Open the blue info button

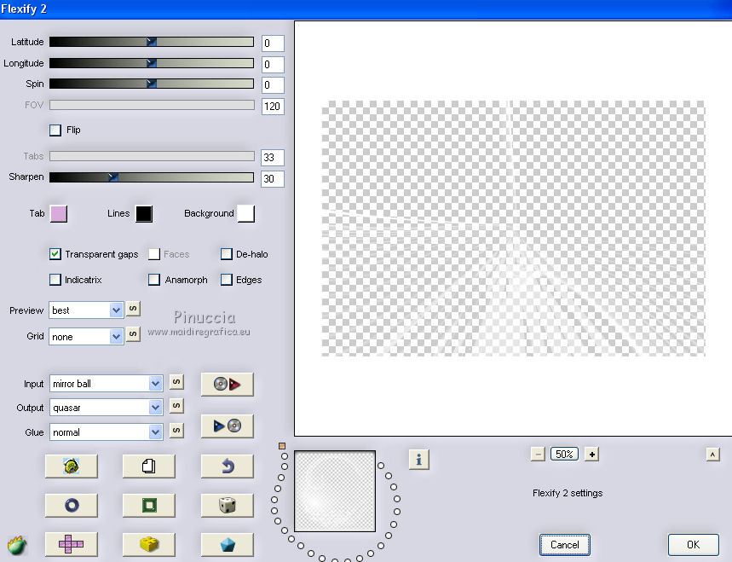pyautogui.click(x=418, y=459)
